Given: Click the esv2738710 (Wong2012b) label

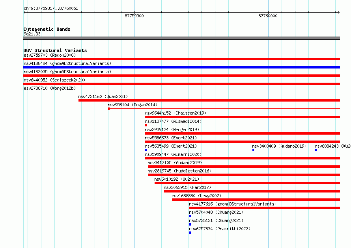Looking at the screenshot, I should click(50, 88).
